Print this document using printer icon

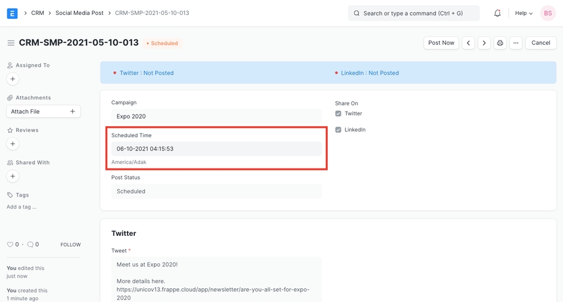coord(500,43)
